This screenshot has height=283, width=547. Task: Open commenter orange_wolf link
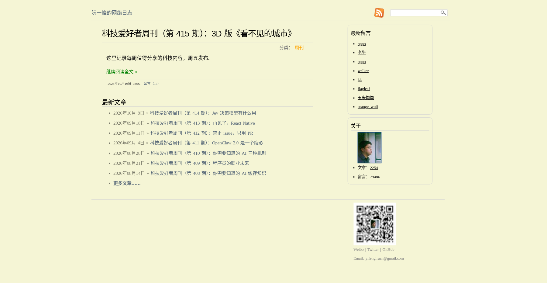click(368, 107)
